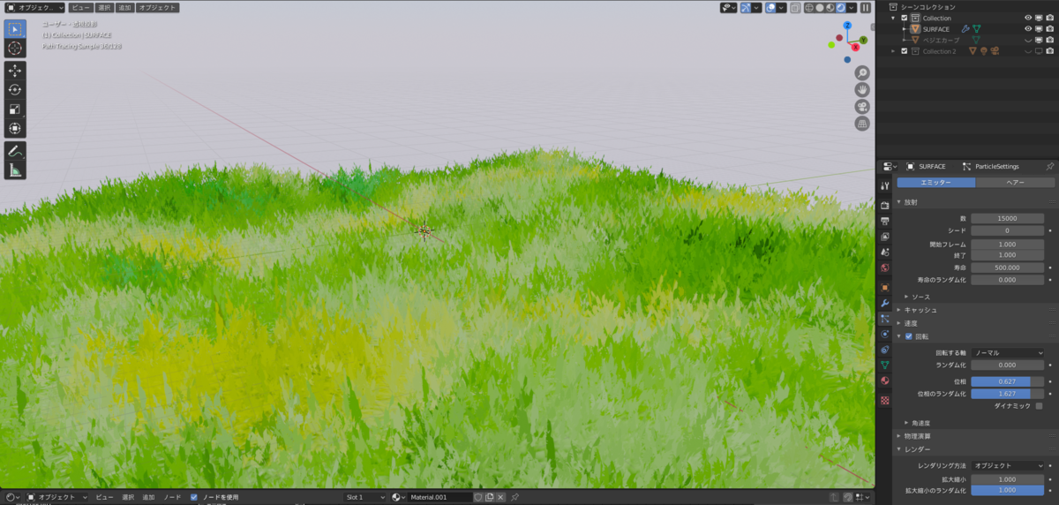This screenshot has height=505, width=1059.
Task: Open the Object Constraint properties tab
Action: 885,349
